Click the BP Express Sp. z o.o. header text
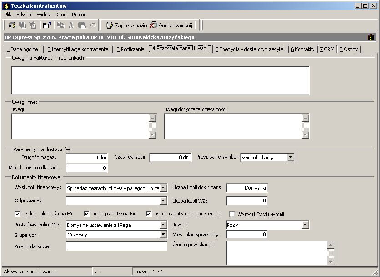This screenshot has width=380, height=277. coord(99,37)
